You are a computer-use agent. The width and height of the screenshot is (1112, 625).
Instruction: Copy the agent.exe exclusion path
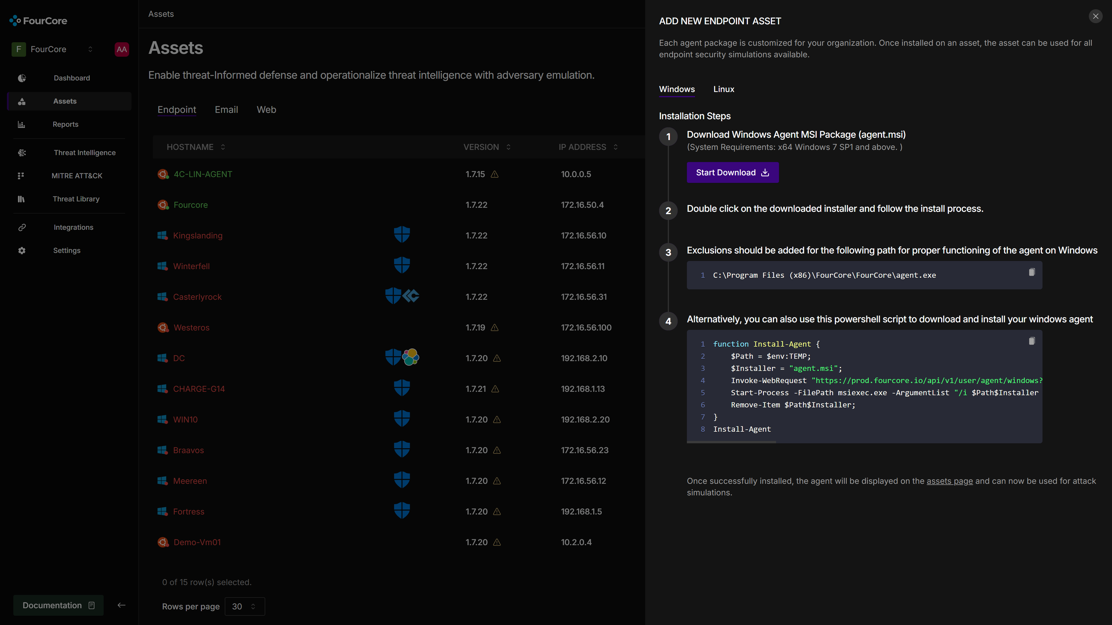click(x=1032, y=272)
